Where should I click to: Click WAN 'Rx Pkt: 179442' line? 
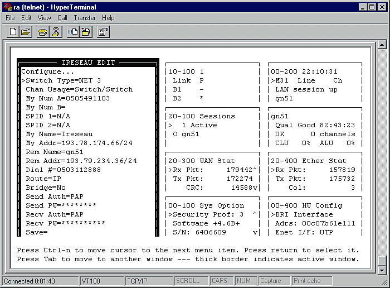(x=212, y=170)
